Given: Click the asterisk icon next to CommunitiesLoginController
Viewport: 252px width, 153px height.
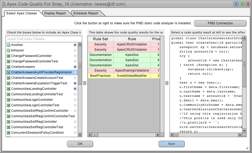Looking at the screenshot, I should click(x=75, y=99).
